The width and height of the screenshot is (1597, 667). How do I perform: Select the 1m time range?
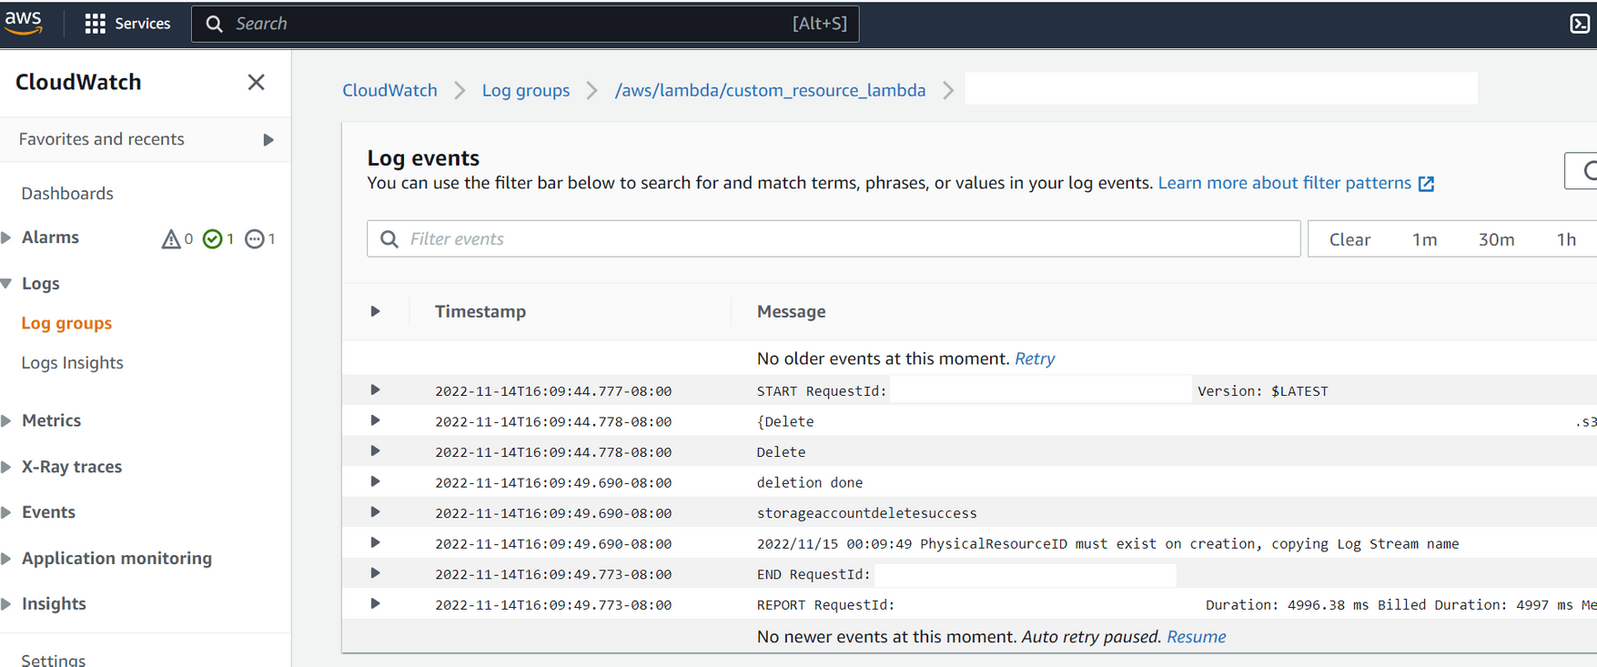coord(1424,239)
